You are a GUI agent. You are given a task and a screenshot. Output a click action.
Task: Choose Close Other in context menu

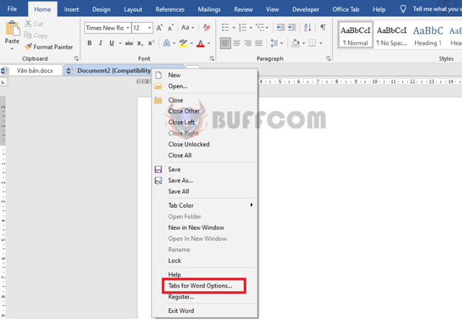coord(204,111)
